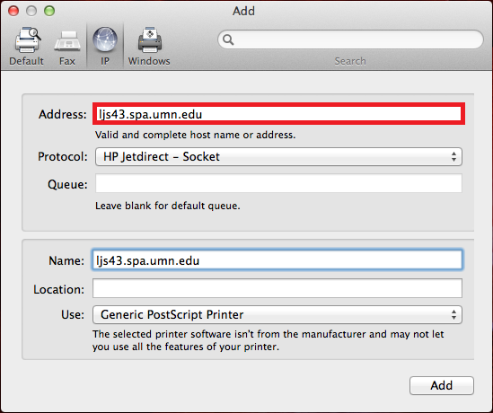Click the Add button at the bottom

pyautogui.click(x=442, y=385)
